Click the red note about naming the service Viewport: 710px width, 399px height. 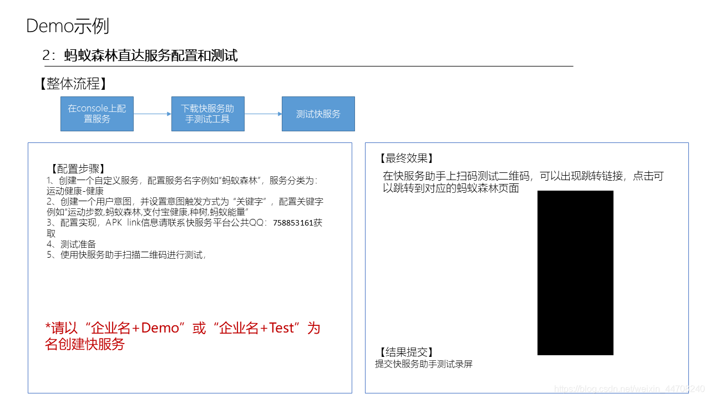click(183, 336)
